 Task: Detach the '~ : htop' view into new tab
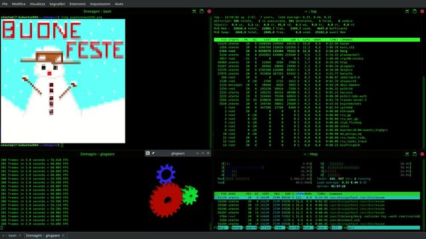click(x=415, y=154)
